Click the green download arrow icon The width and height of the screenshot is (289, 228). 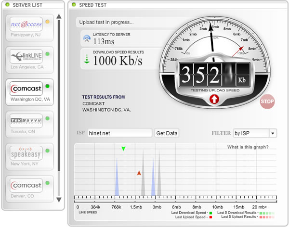coord(87,59)
